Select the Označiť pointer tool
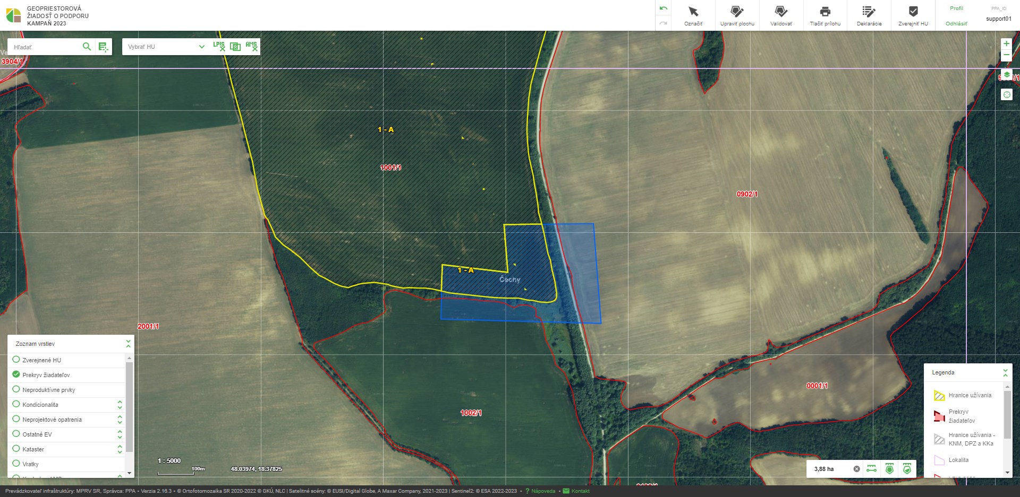 coord(693,15)
